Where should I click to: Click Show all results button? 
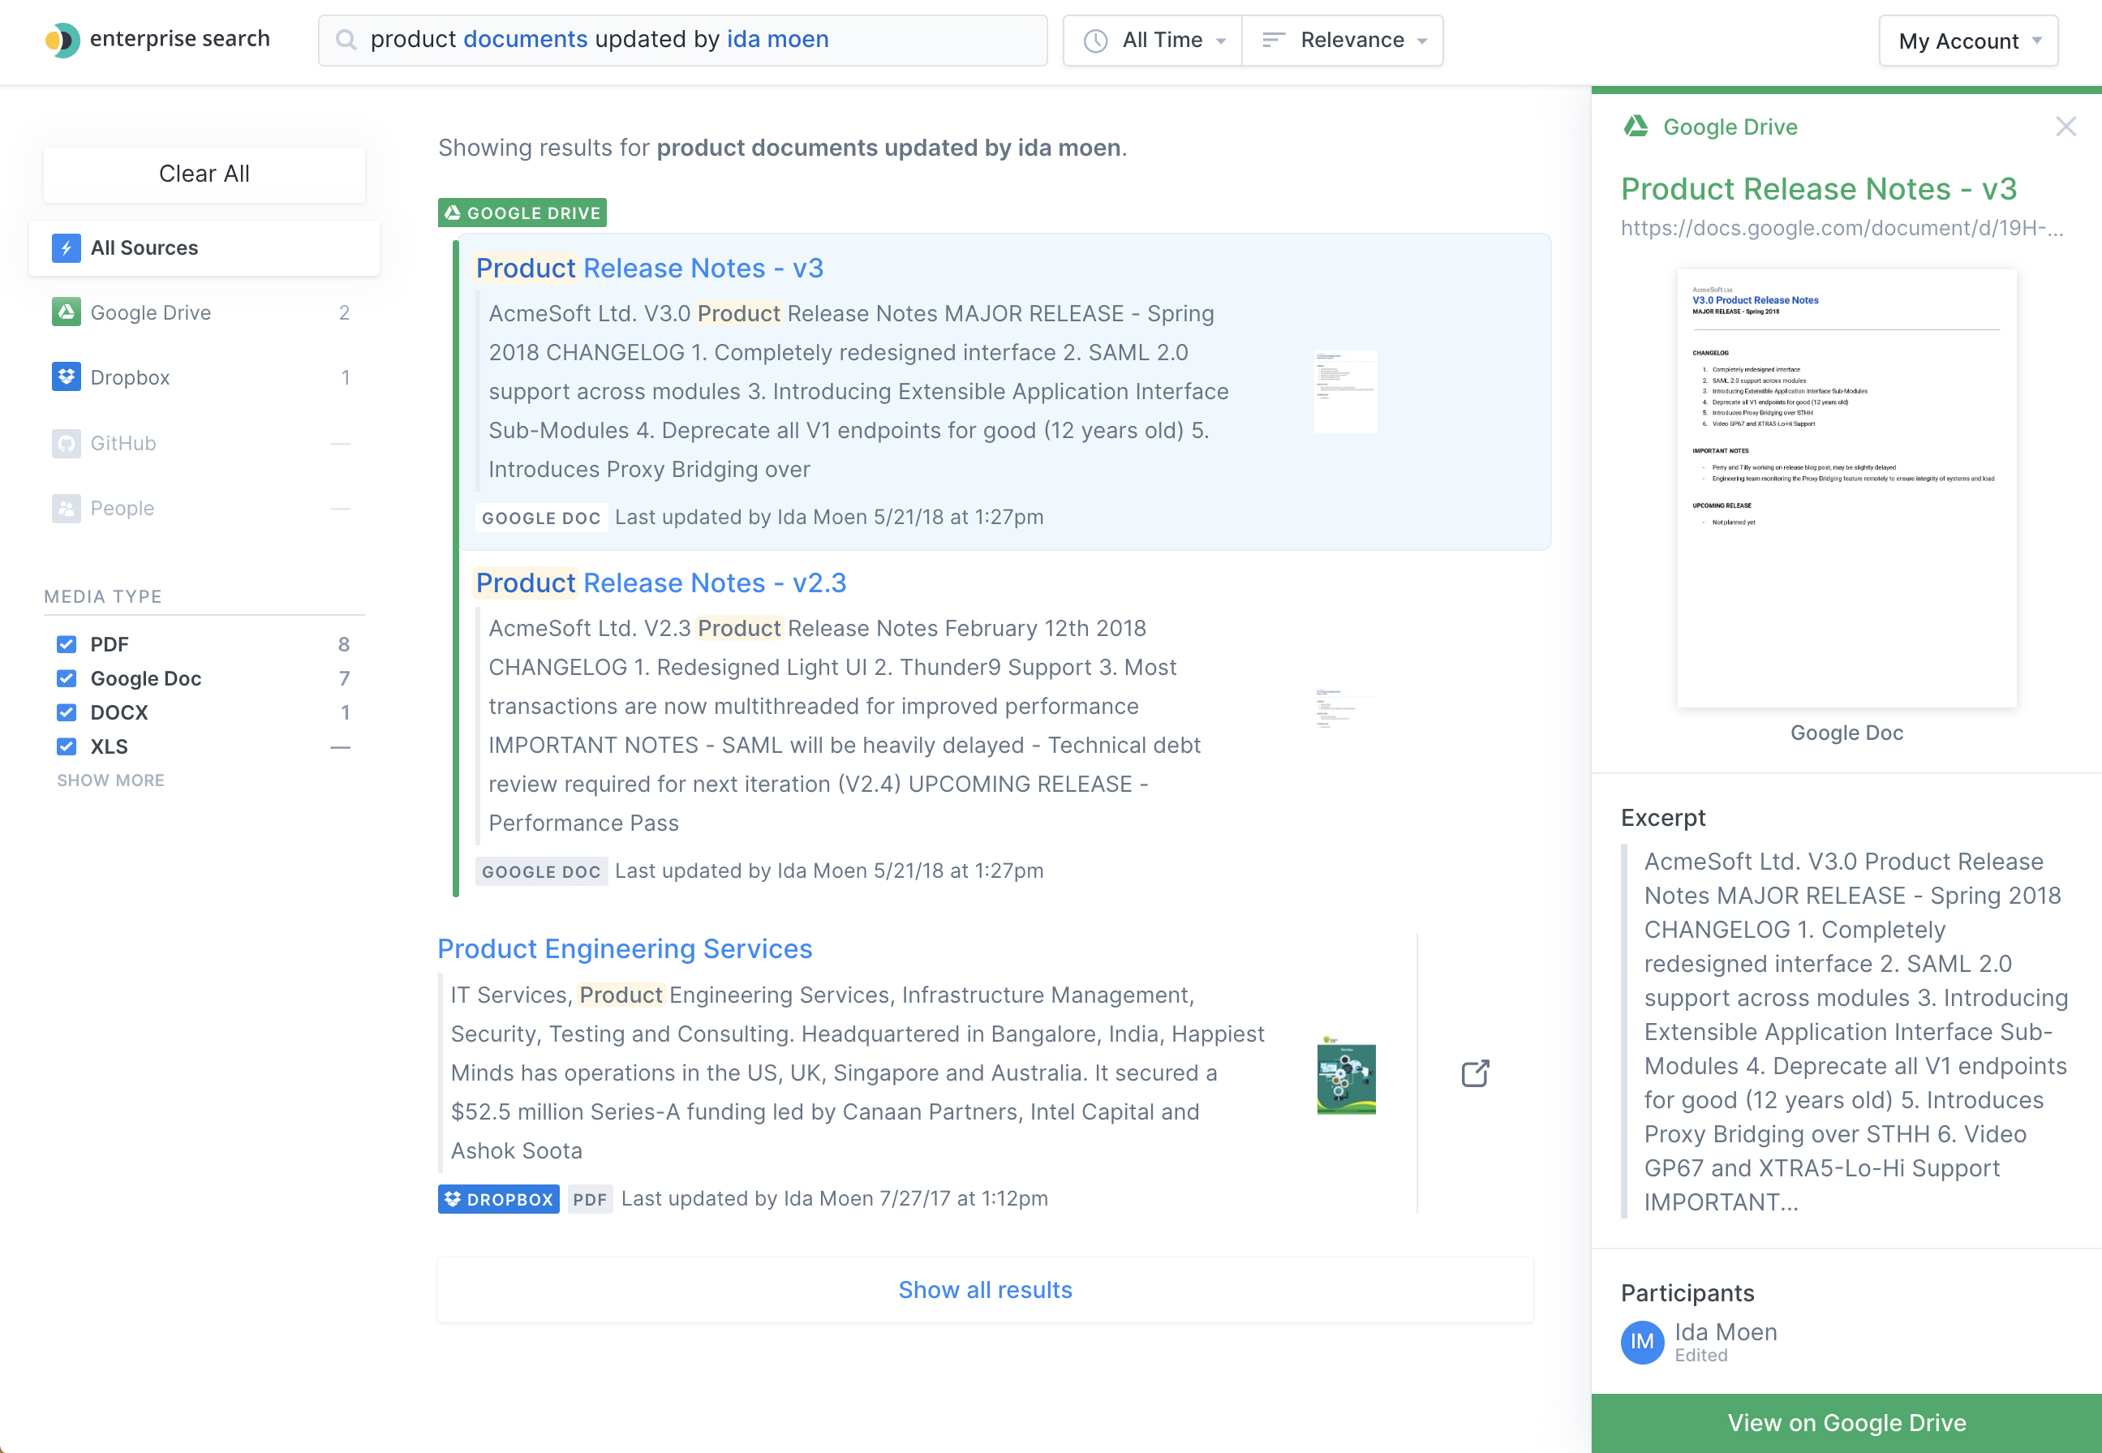pyautogui.click(x=986, y=1288)
